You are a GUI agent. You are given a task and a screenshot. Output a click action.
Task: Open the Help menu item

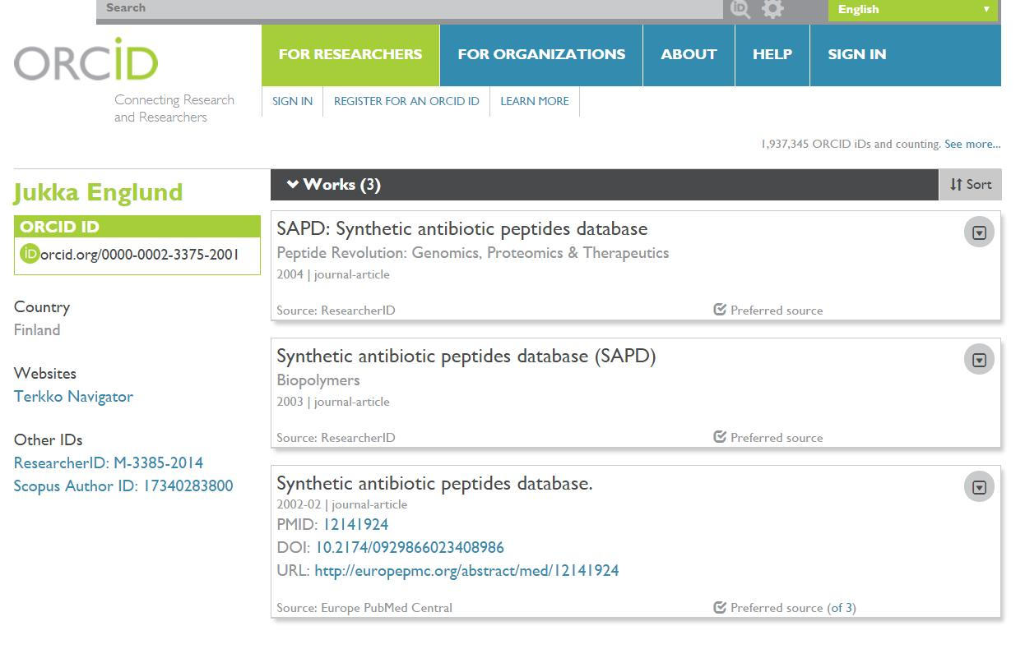pos(772,55)
